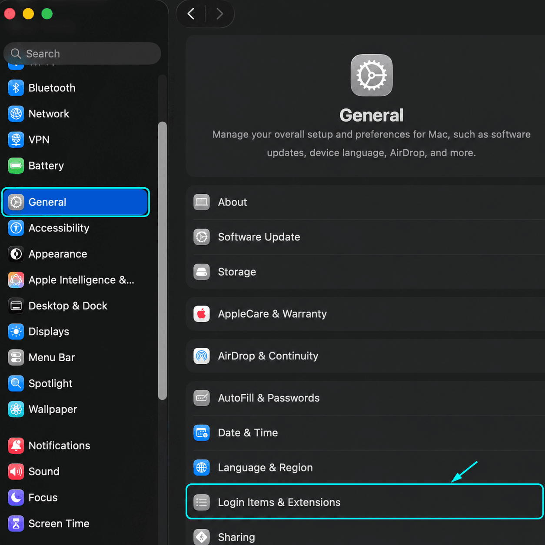Select the Network globe icon
The width and height of the screenshot is (545, 545).
click(x=16, y=114)
